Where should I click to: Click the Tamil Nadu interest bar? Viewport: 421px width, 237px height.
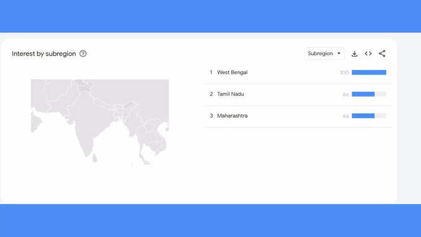pyautogui.click(x=369, y=94)
